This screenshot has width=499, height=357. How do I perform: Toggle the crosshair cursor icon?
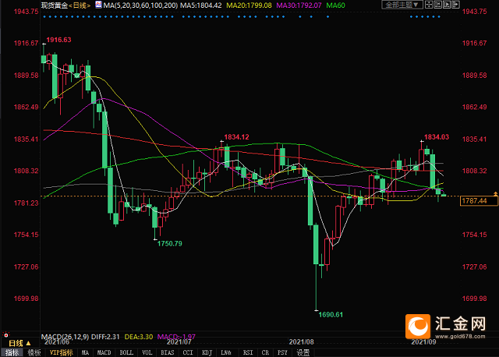[x=429, y=5]
